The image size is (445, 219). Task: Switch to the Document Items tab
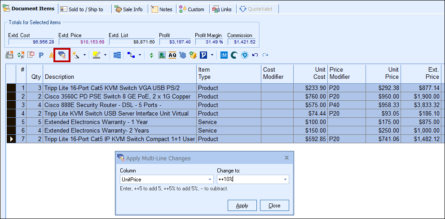[x=29, y=9]
